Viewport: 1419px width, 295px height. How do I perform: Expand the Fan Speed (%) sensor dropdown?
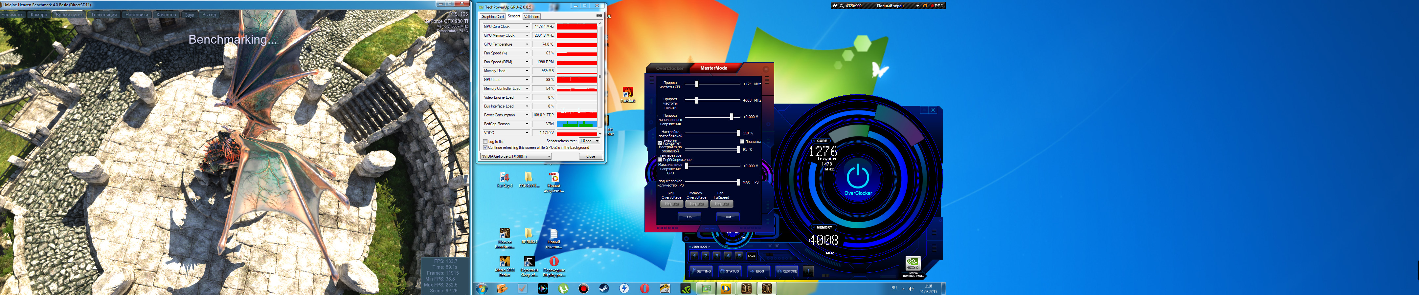527,53
